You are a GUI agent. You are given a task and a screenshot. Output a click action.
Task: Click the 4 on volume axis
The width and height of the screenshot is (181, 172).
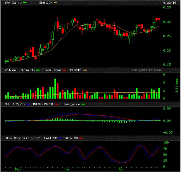(x=164, y=83)
